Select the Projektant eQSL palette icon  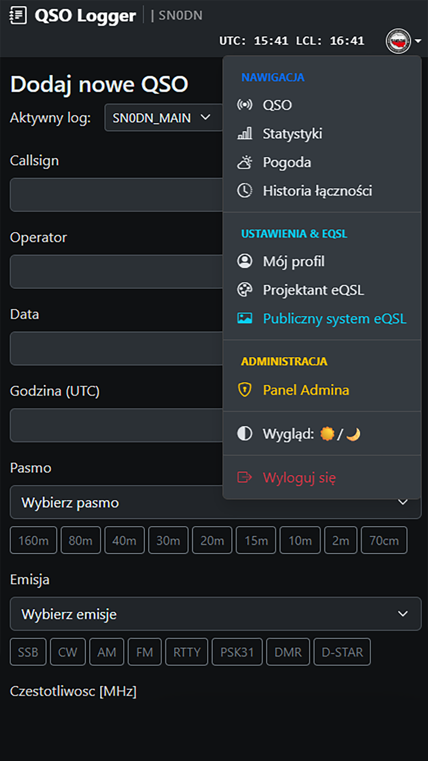click(245, 290)
